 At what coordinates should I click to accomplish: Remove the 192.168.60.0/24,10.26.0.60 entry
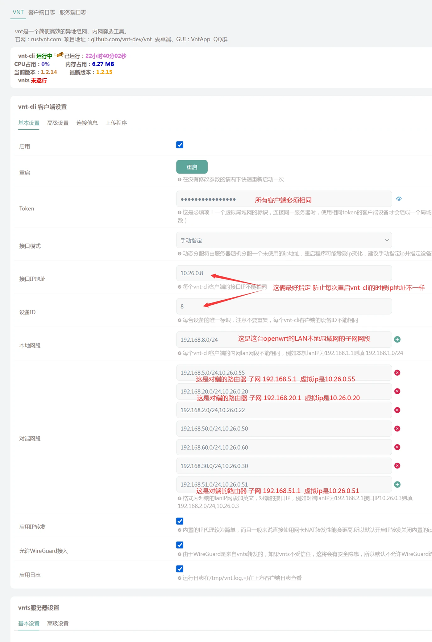click(397, 447)
